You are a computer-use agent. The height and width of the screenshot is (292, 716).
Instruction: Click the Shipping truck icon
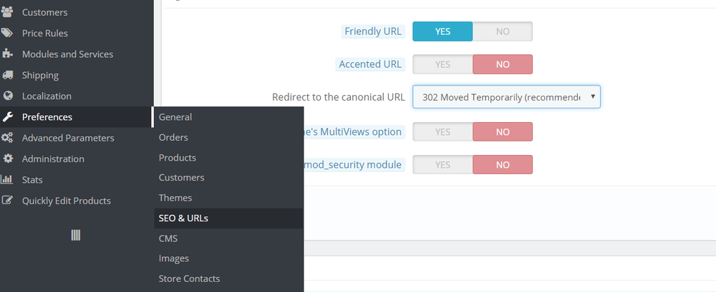(8, 75)
